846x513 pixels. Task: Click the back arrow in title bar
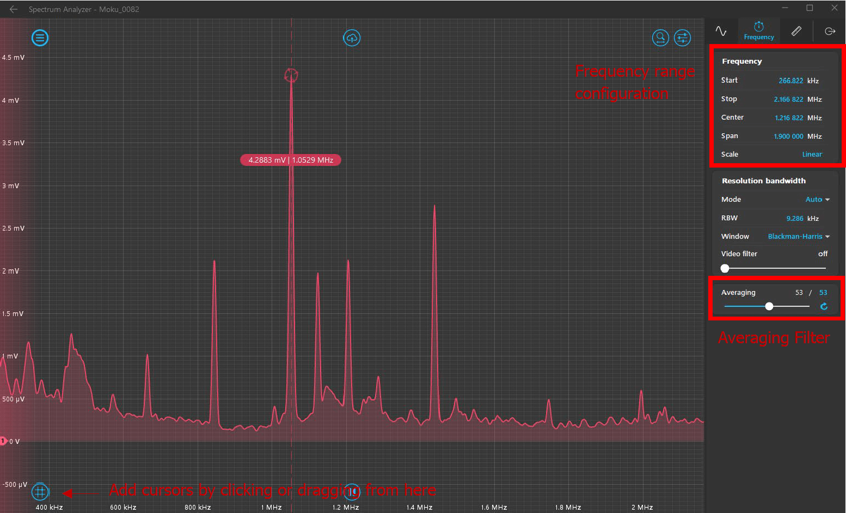(14, 9)
